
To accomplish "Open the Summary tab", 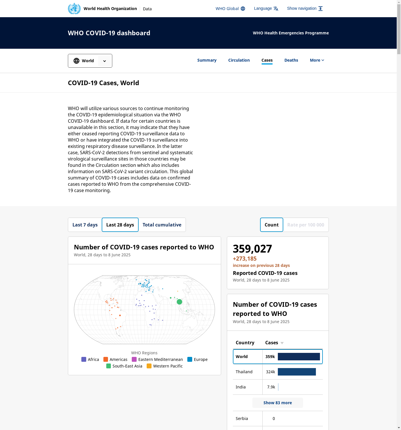I will pos(207,60).
